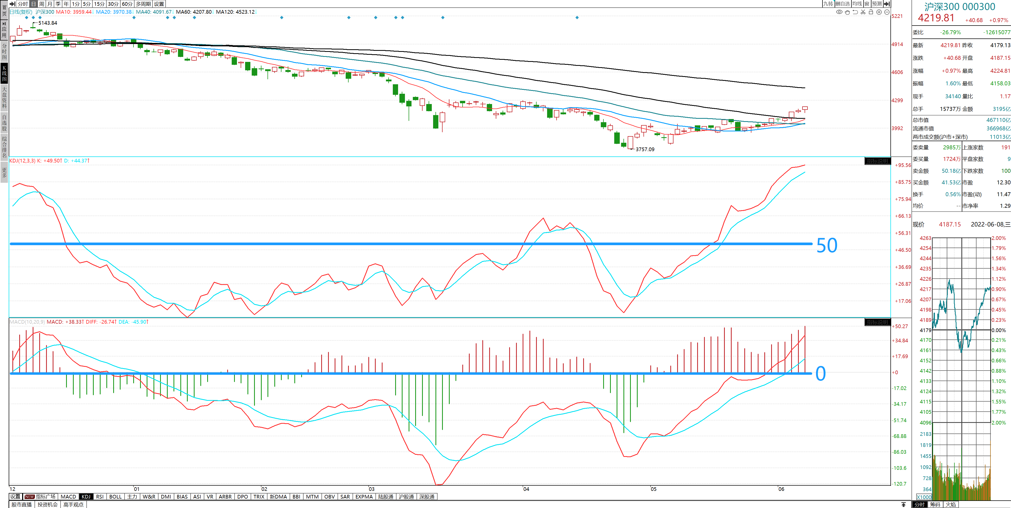Click the undo arrow icon
This screenshot has width=1011, height=508.
click(855, 12)
